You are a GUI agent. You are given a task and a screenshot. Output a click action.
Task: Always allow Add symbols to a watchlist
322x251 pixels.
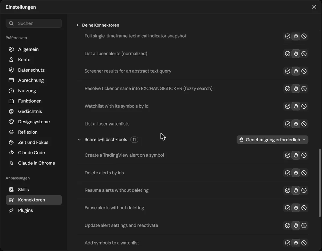coord(288,243)
